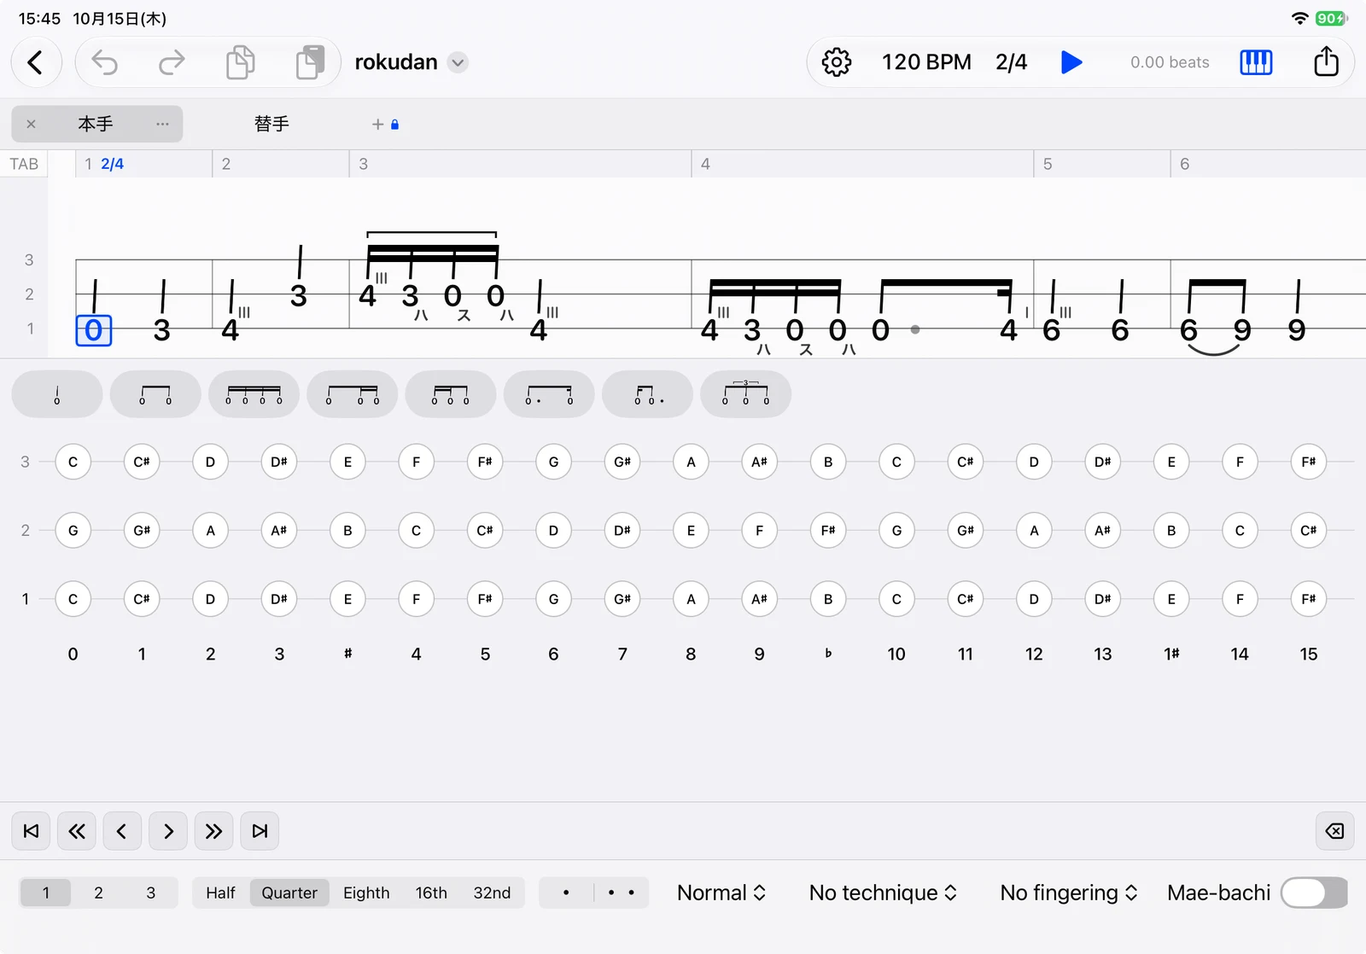Open the rokudan title dropdown
The image size is (1366, 954).
tap(458, 62)
